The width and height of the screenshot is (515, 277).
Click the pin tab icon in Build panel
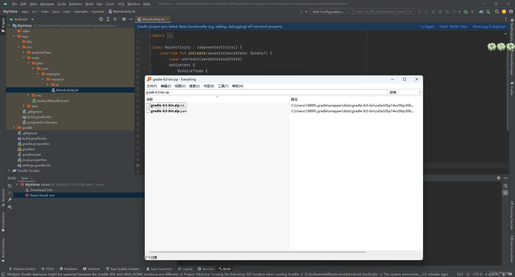point(10,200)
